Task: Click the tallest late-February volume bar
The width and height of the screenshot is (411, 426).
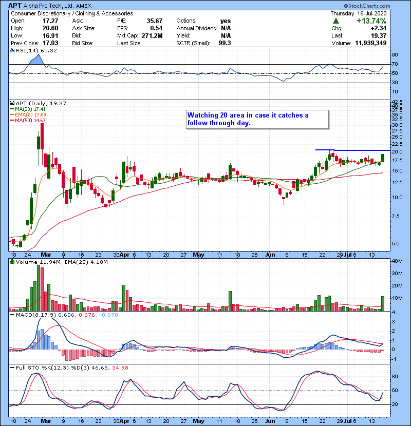Action: click(x=39, y=288)
